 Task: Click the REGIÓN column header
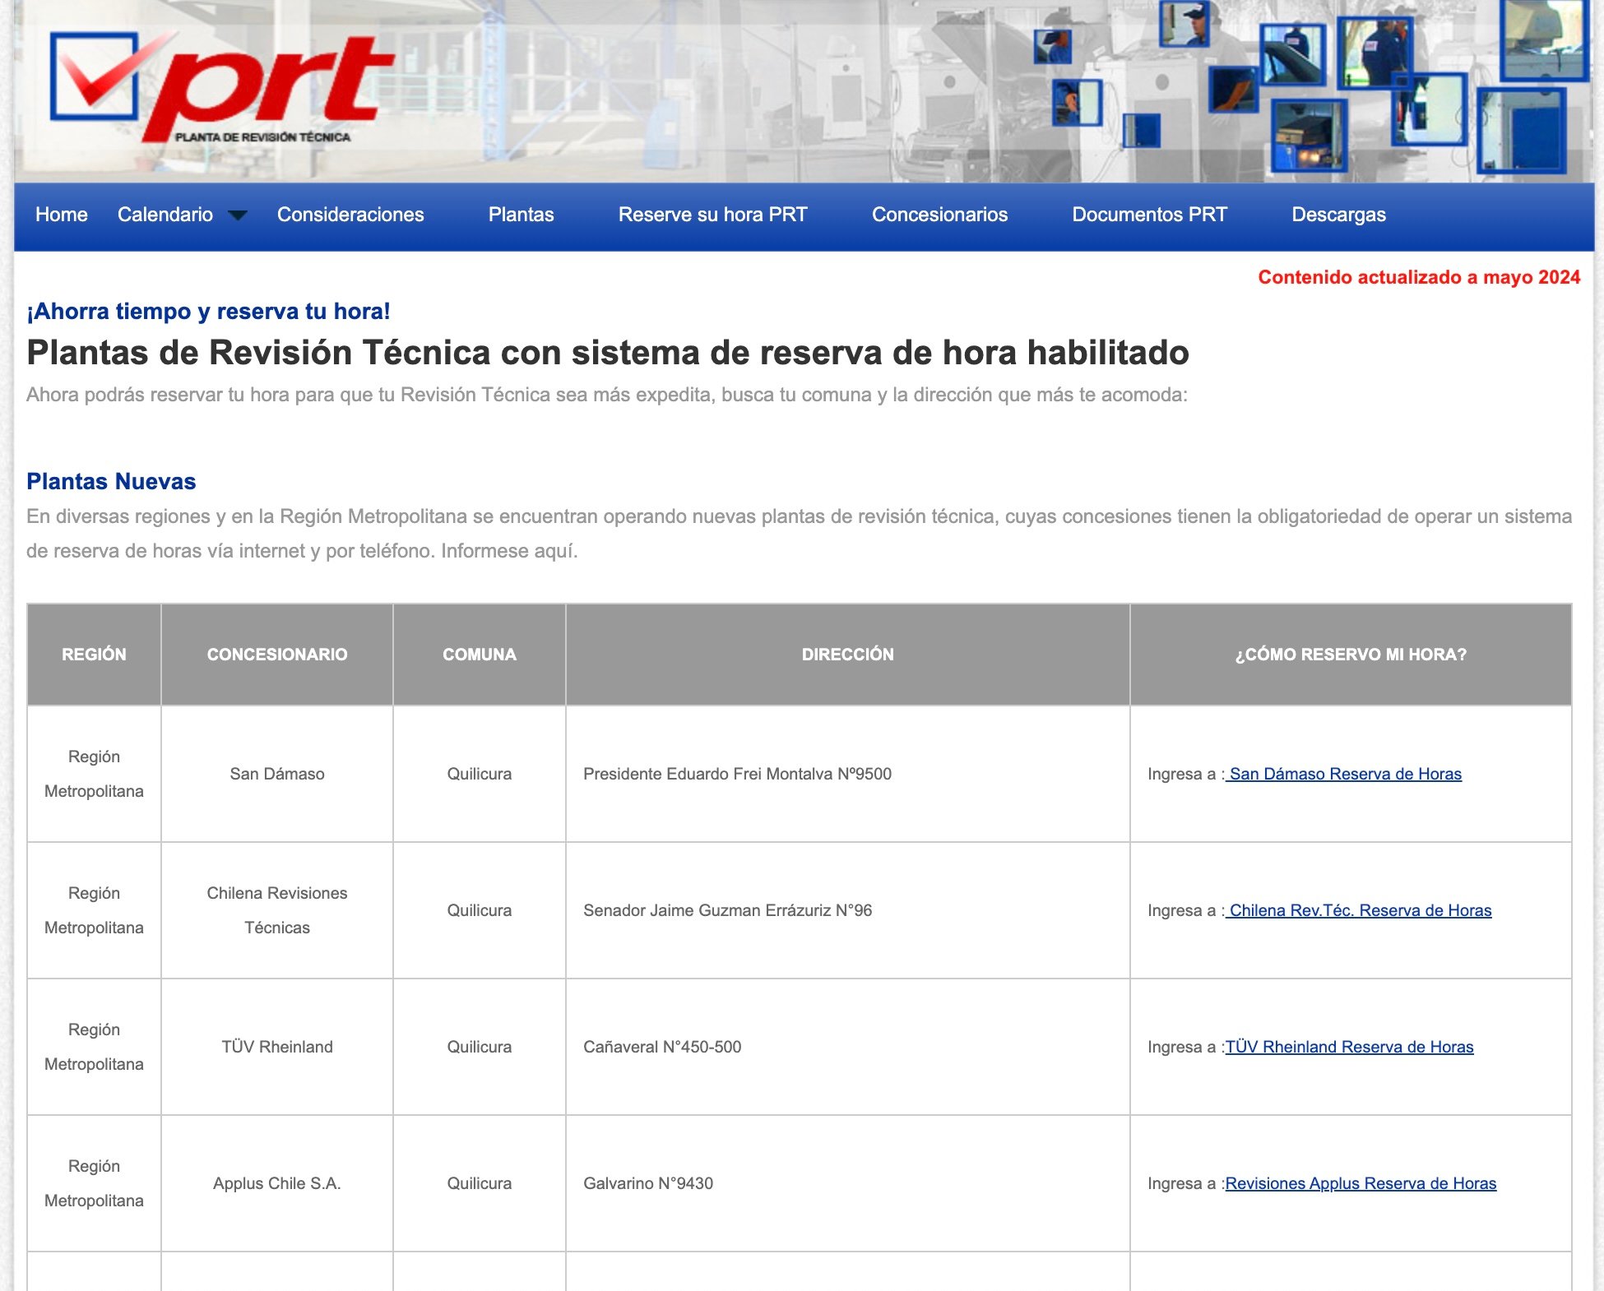[x=94, y=655]
